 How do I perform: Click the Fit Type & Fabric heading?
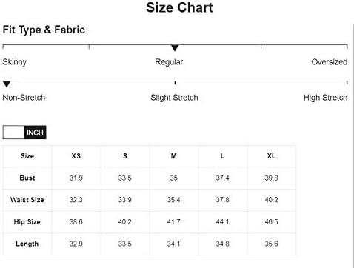click(x=44, y=30)
